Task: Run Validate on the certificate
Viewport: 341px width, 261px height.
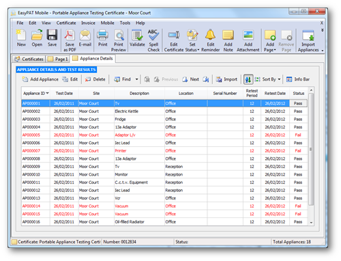Action: pyautogui.click(x=137, y=38)
